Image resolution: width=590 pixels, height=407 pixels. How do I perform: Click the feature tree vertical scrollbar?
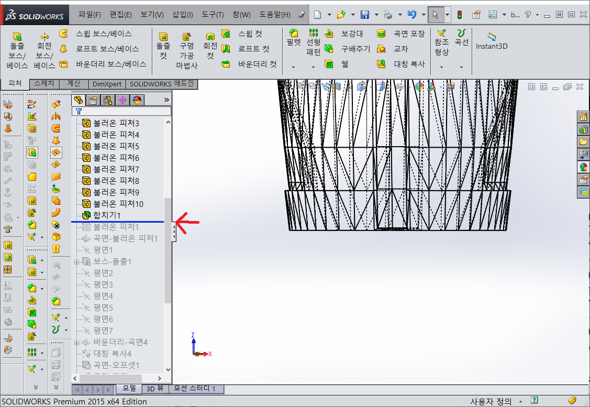(168, 250)
